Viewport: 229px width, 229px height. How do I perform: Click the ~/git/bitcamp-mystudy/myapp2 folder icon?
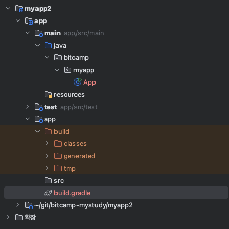pos(29,205)
